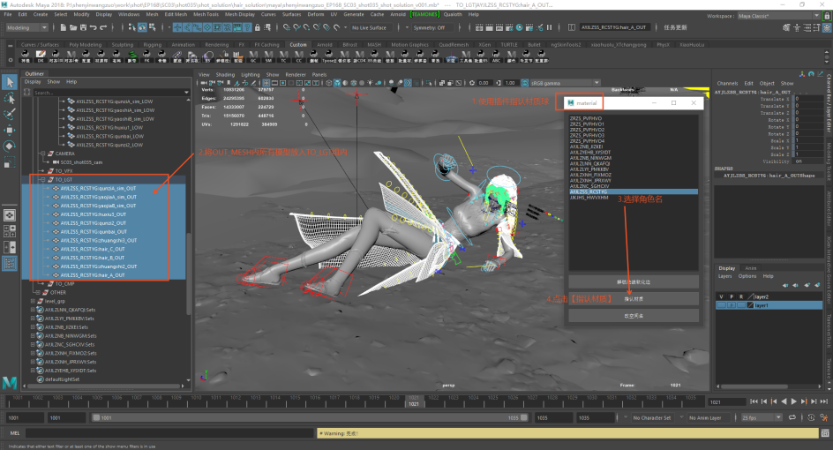Switch to the Rigging shelf tab
Screen dimensions: 833x450
(153, 44)
